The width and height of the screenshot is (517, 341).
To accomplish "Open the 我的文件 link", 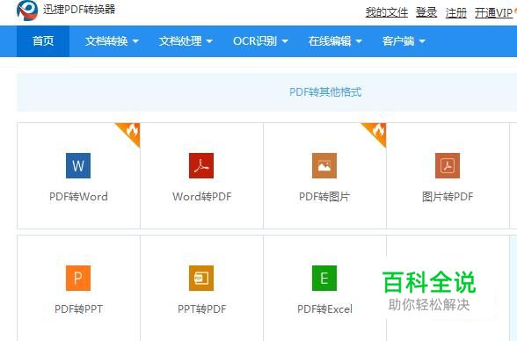I will point(387,12).
